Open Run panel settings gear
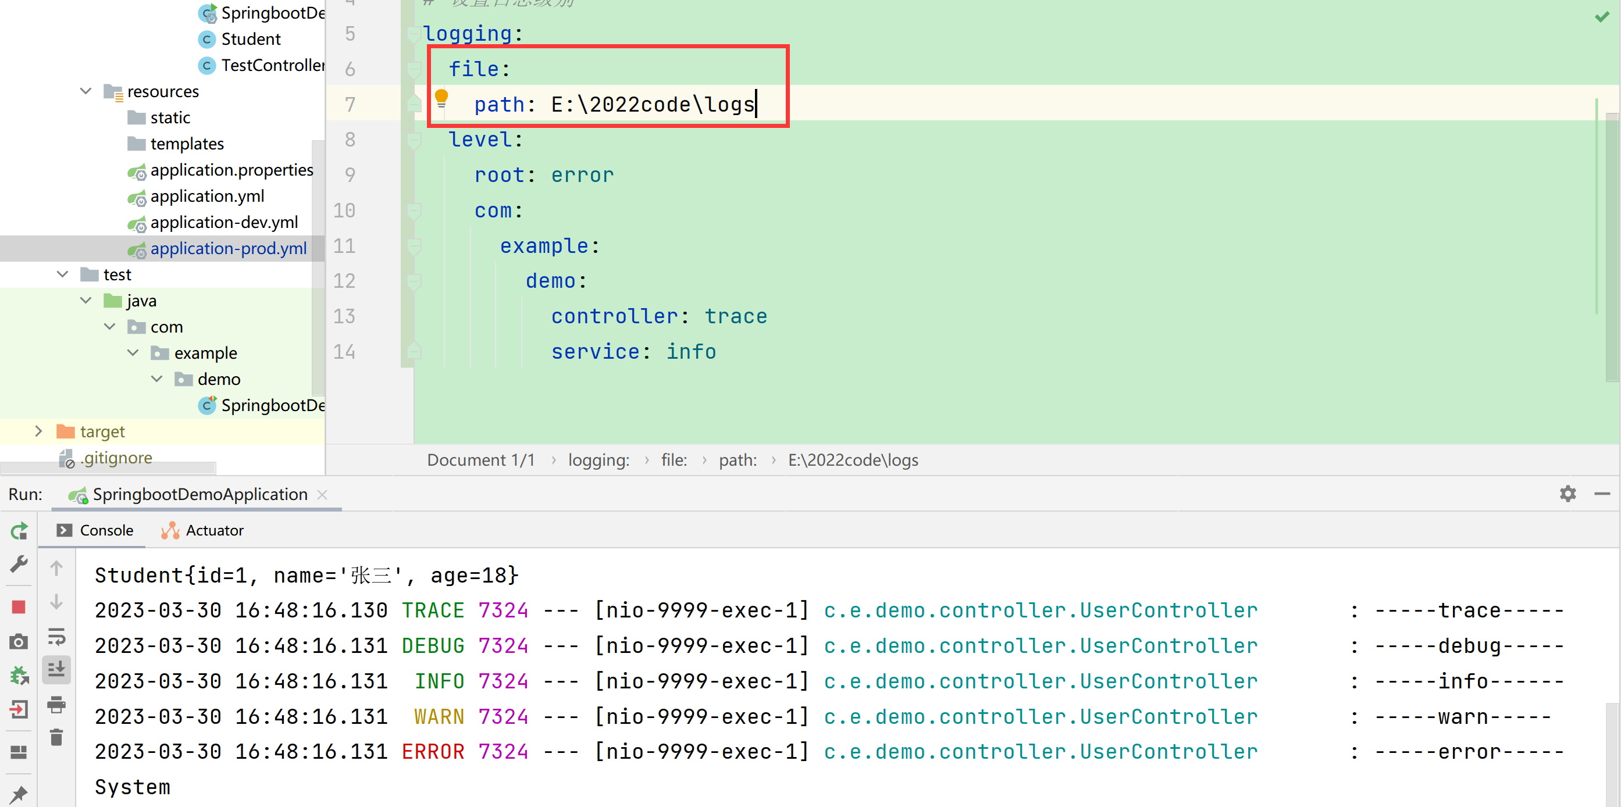The height and width of the screenshot is (807, 1621). (1567, 494)
